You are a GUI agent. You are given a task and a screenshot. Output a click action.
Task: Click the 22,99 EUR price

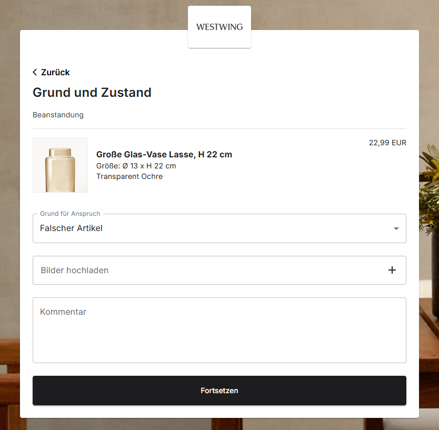coord(387,143)
